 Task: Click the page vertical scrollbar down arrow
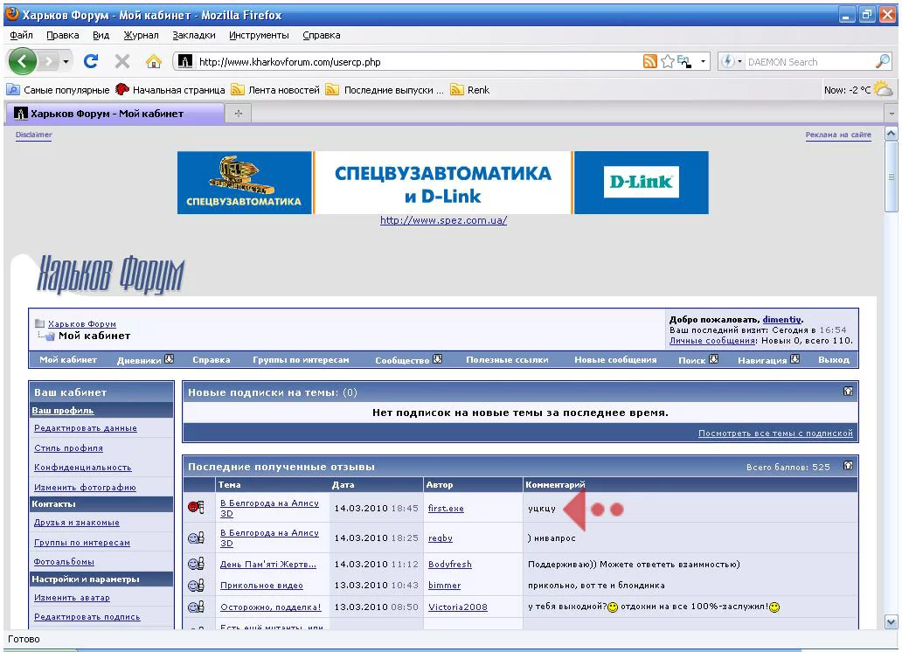(x=892, y=621)
